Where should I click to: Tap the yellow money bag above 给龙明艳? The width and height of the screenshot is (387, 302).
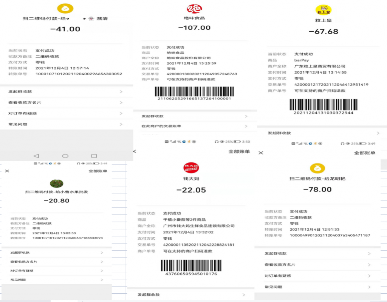317,168
